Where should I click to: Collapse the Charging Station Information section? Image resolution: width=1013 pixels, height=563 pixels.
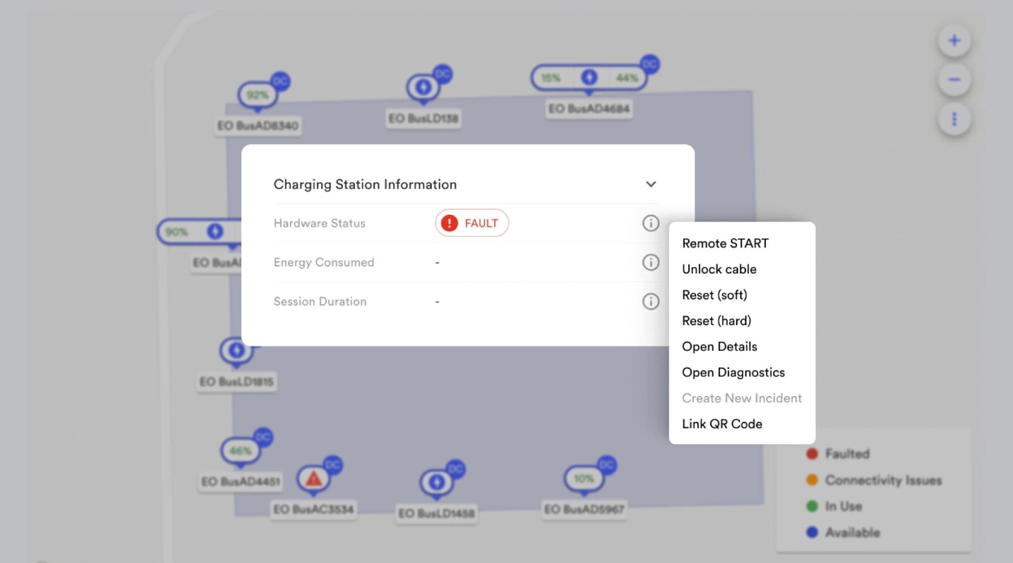coord(651,184)
